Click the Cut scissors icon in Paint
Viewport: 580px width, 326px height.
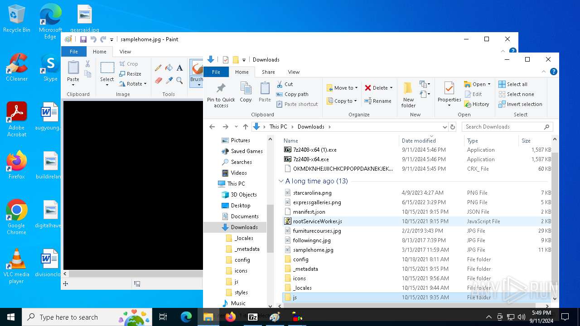[x=87, y=64]
